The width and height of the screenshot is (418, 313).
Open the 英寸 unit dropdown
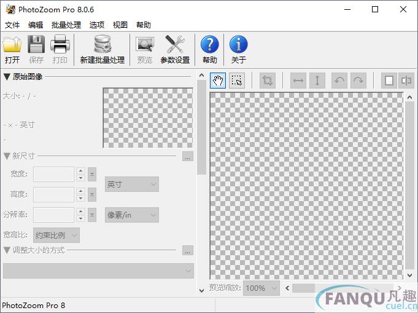coord(132,184)
